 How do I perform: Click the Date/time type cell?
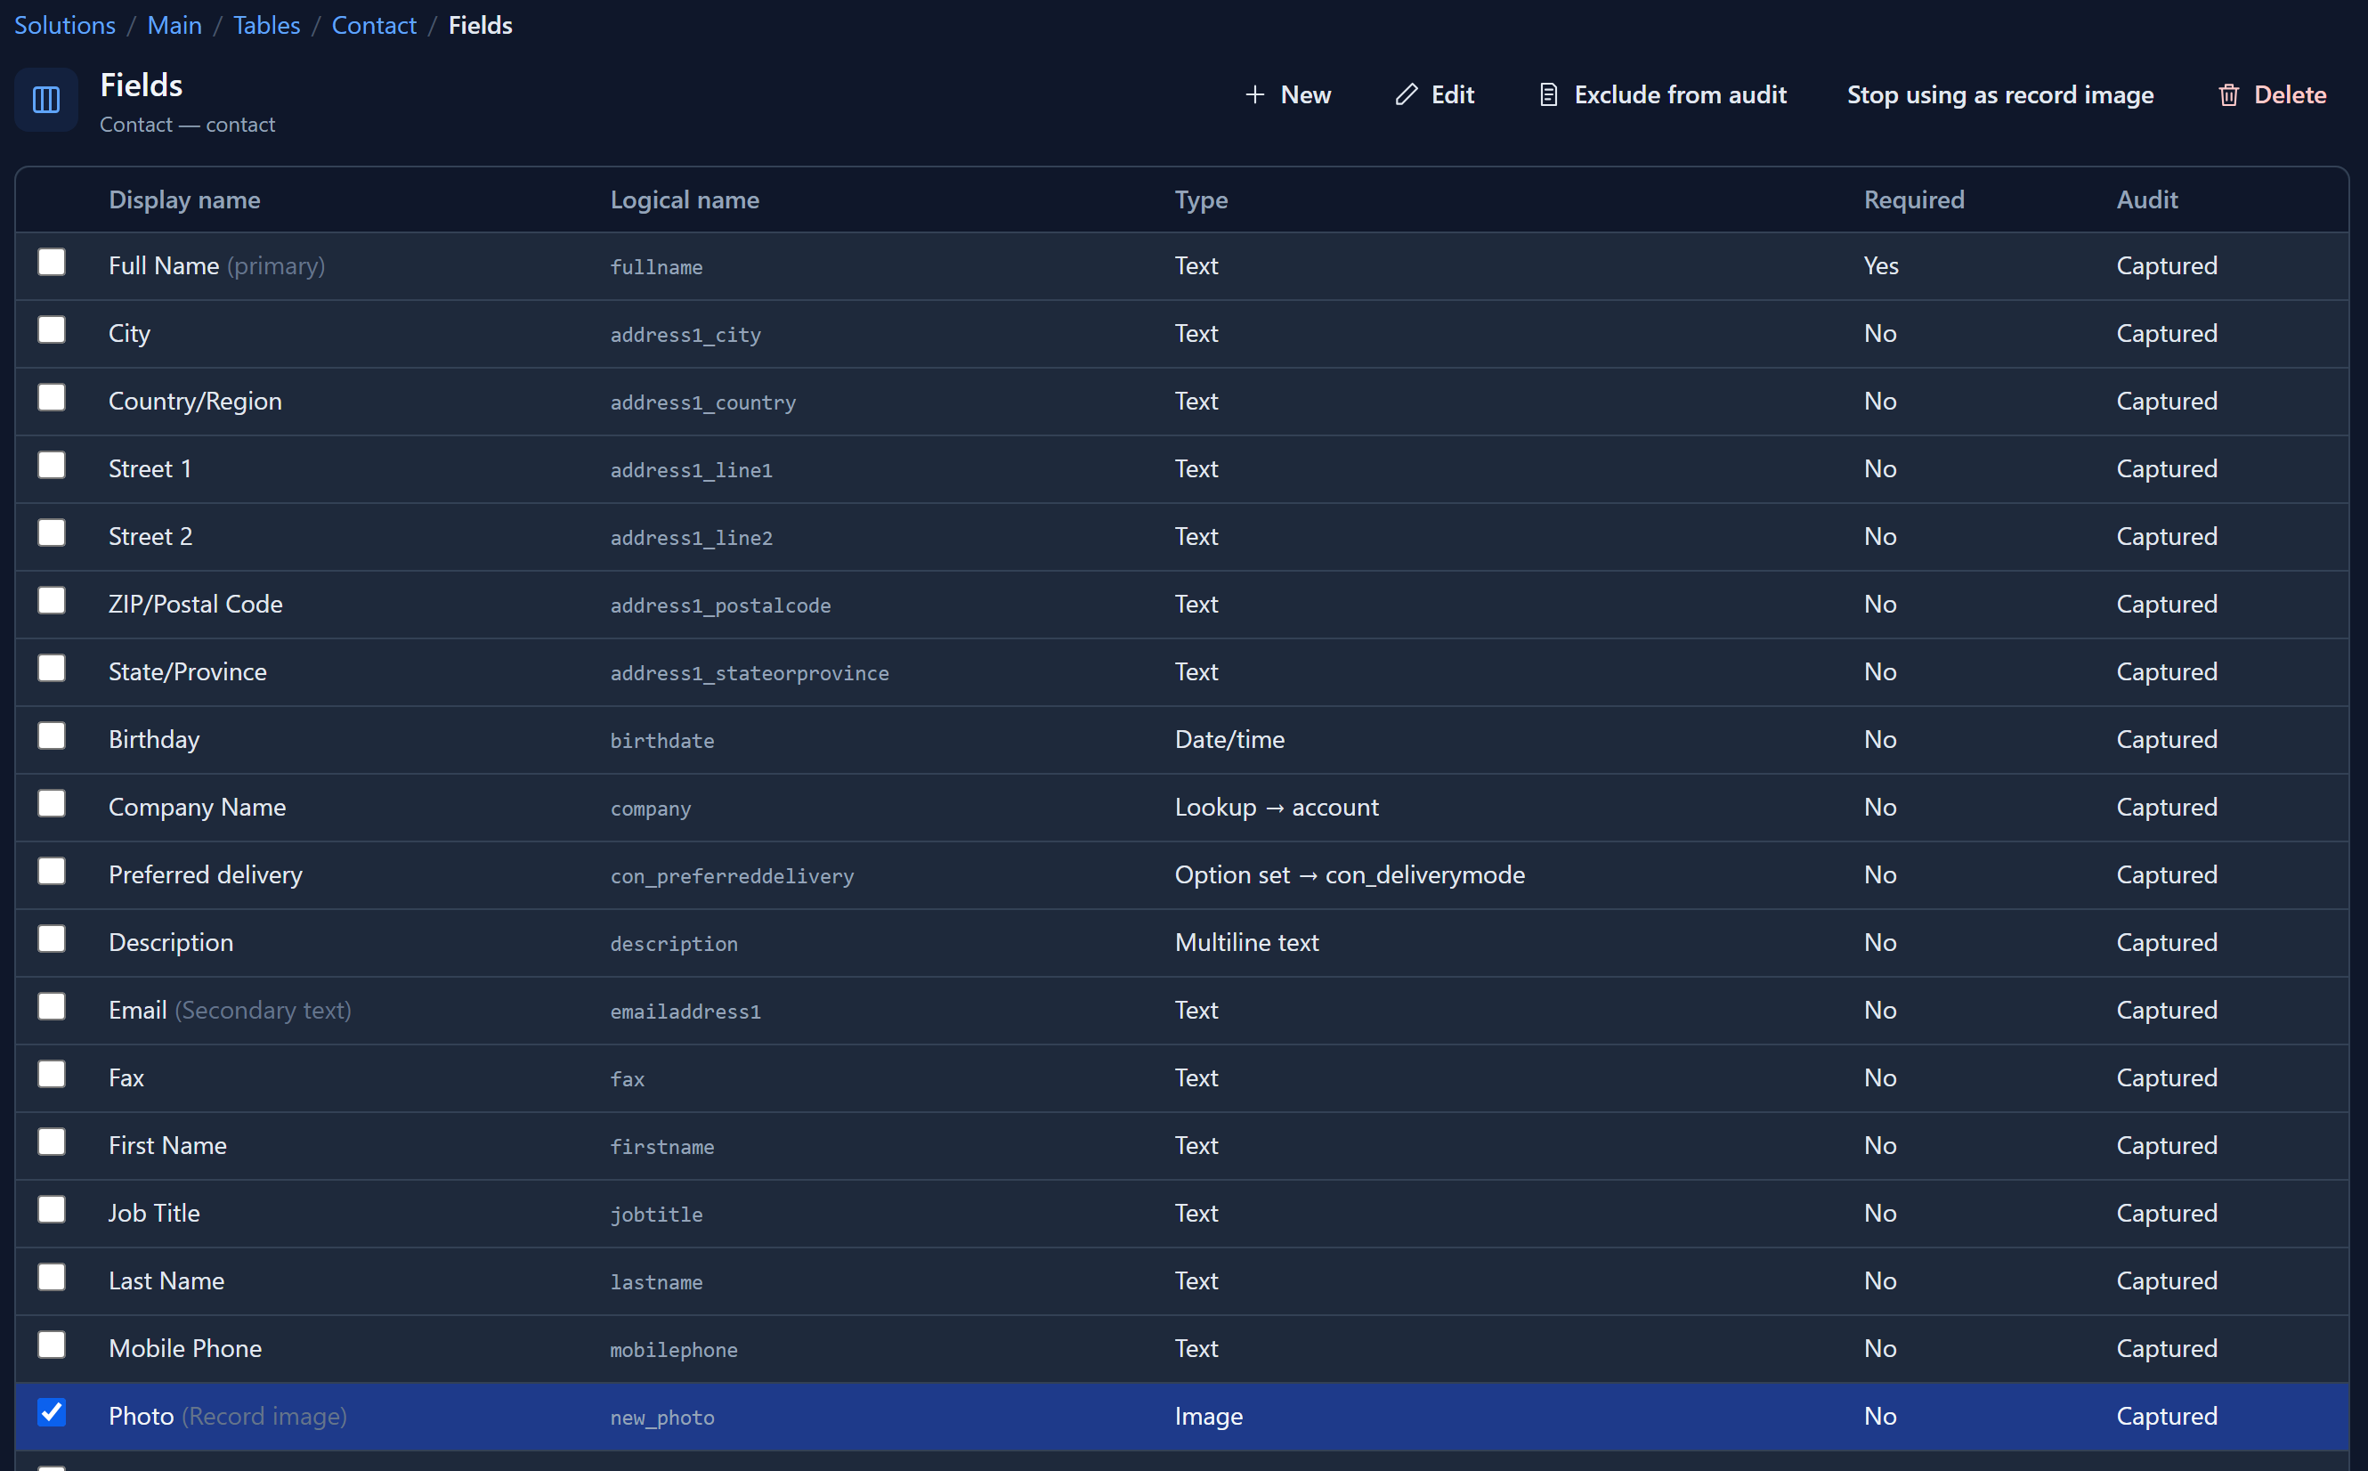[1229, 740]
